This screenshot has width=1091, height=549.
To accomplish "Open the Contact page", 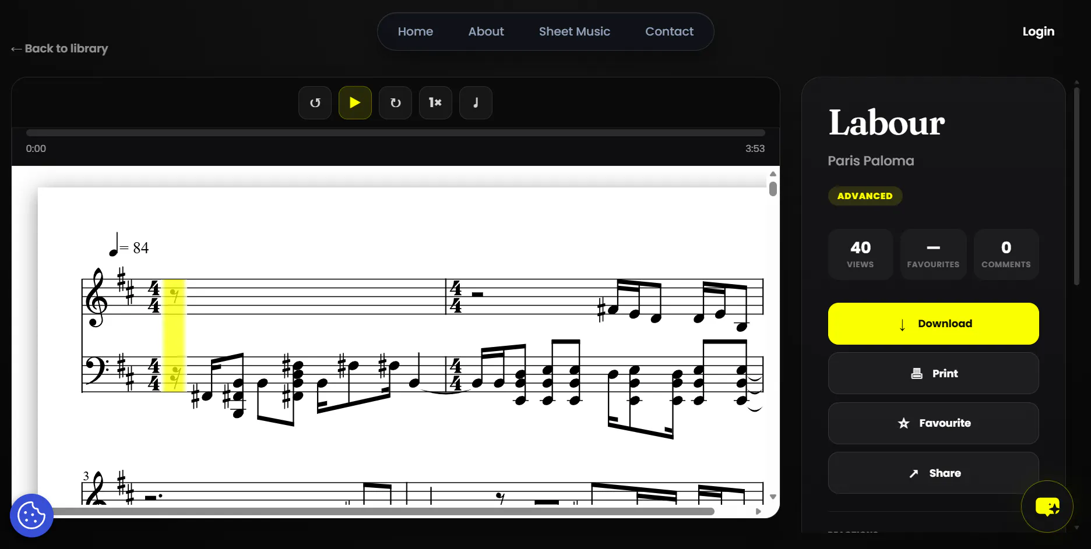I will pos(669,31).
